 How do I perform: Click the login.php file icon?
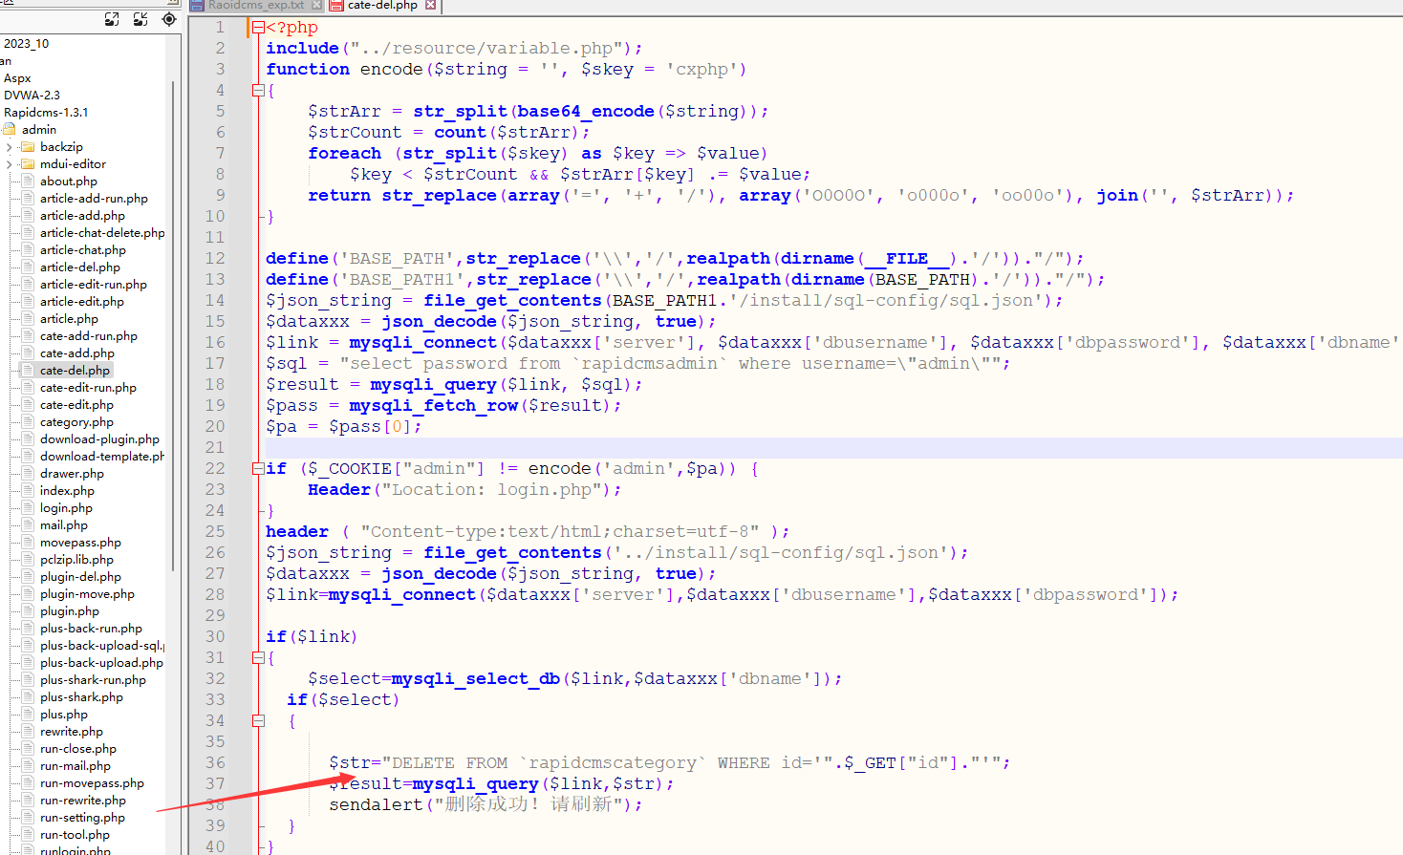tap(30, 507)
